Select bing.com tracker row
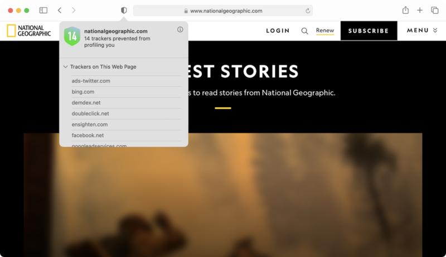Screen dimensions: 446x257 (x=126, y=92)
